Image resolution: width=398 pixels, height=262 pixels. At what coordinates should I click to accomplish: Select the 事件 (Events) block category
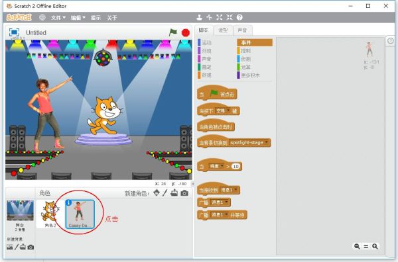(x=255, y=42)
